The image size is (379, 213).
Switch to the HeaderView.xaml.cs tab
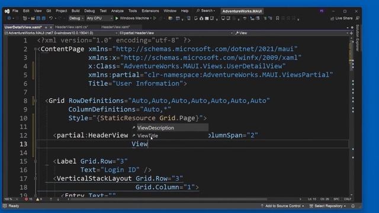coord(71,27)
